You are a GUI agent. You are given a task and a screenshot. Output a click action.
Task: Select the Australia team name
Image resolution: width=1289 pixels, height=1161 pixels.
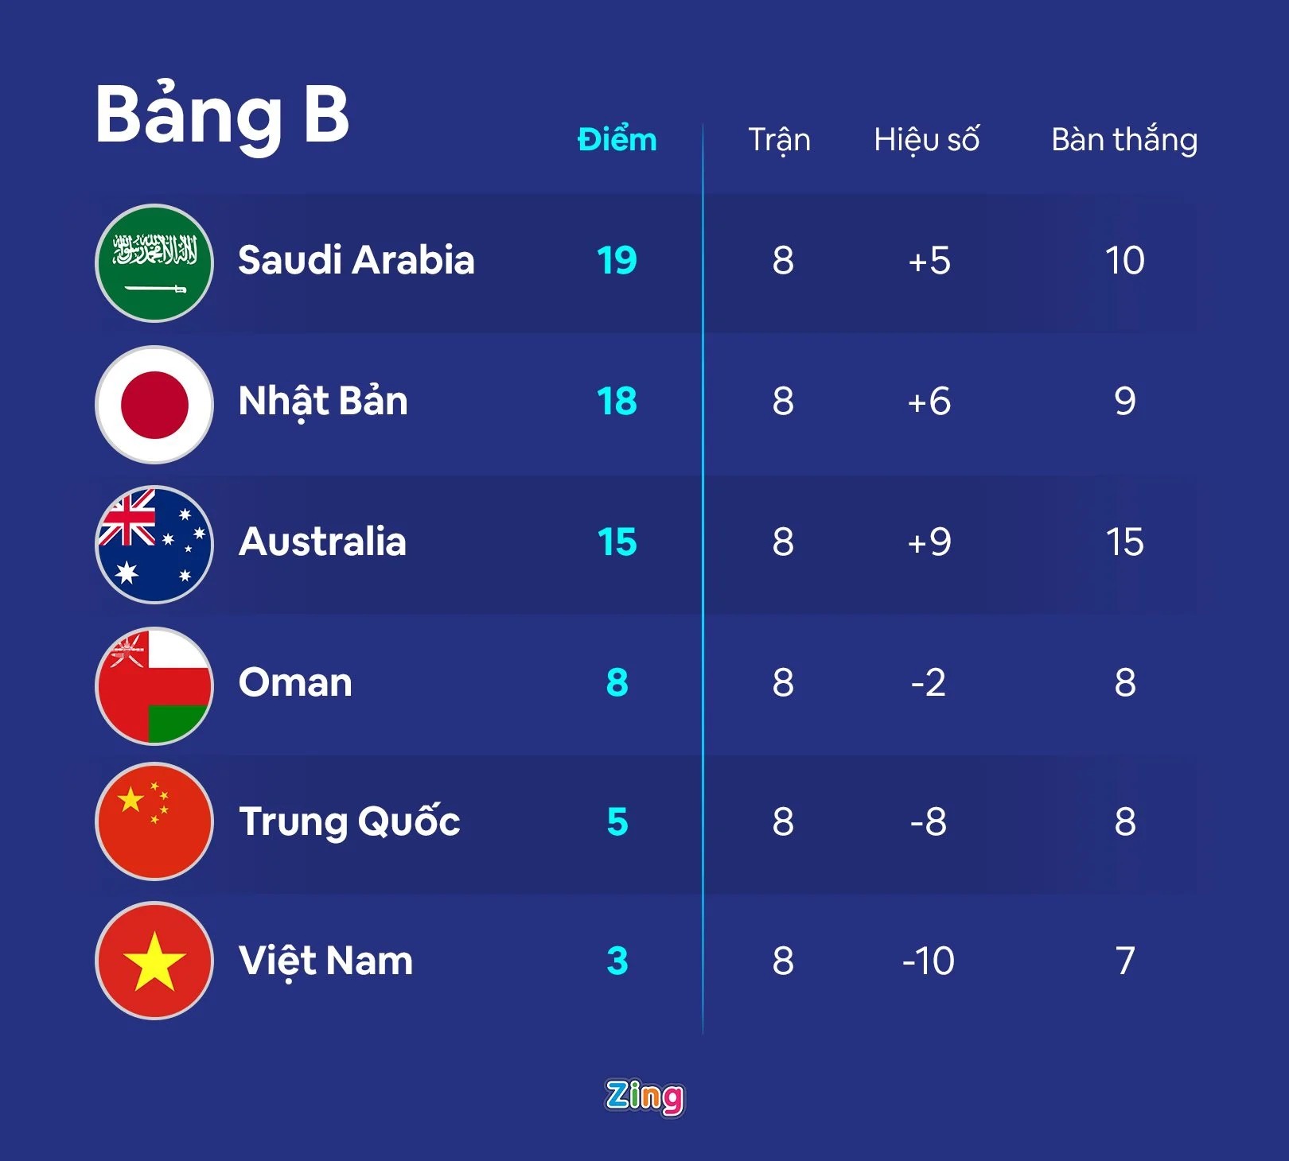coord(322,542)
